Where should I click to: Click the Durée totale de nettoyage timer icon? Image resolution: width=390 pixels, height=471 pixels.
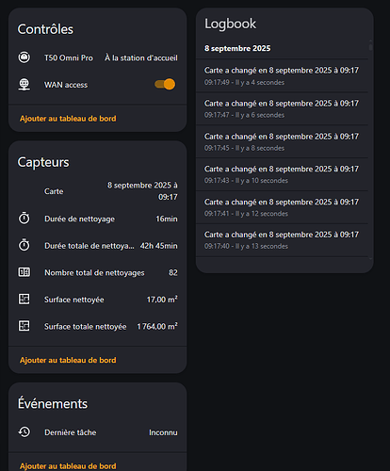[x=24, y=245]
